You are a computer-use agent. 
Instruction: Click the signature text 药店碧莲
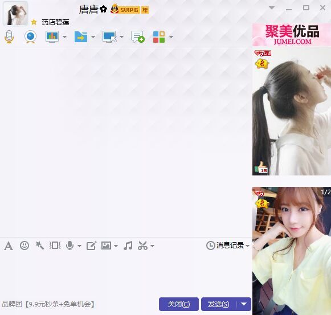(x=55, y=22)
